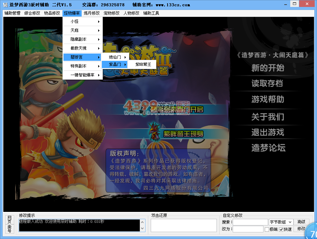Open the 辅助管理 menu
Screen dimensions: 317x239
click(12, 13)
